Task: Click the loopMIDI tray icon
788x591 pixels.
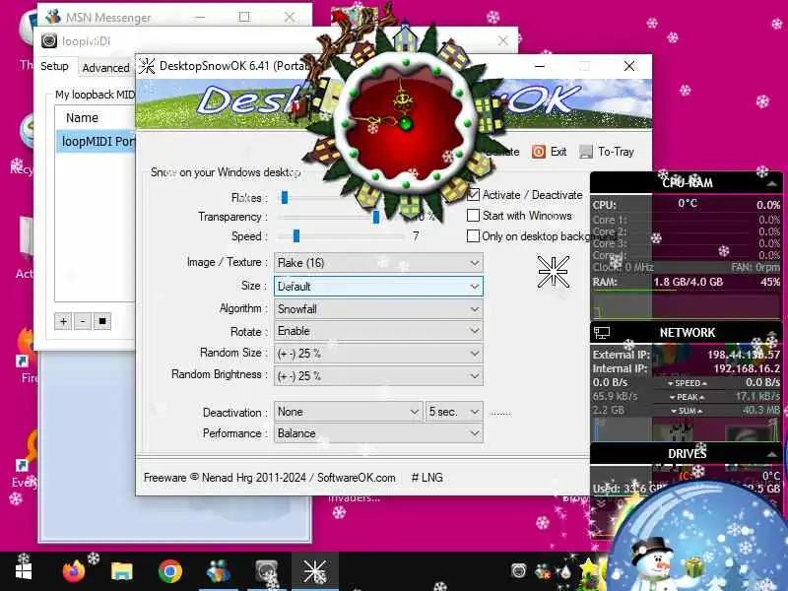Action: click(x=519, y=571)
